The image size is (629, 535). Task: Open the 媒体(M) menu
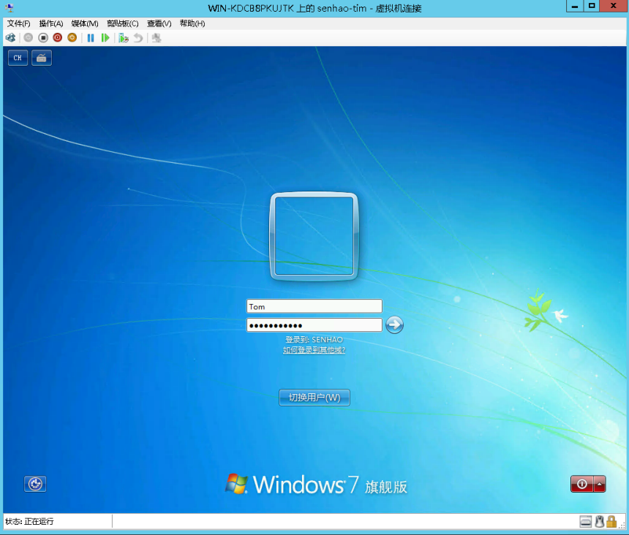tap(85, 23)
